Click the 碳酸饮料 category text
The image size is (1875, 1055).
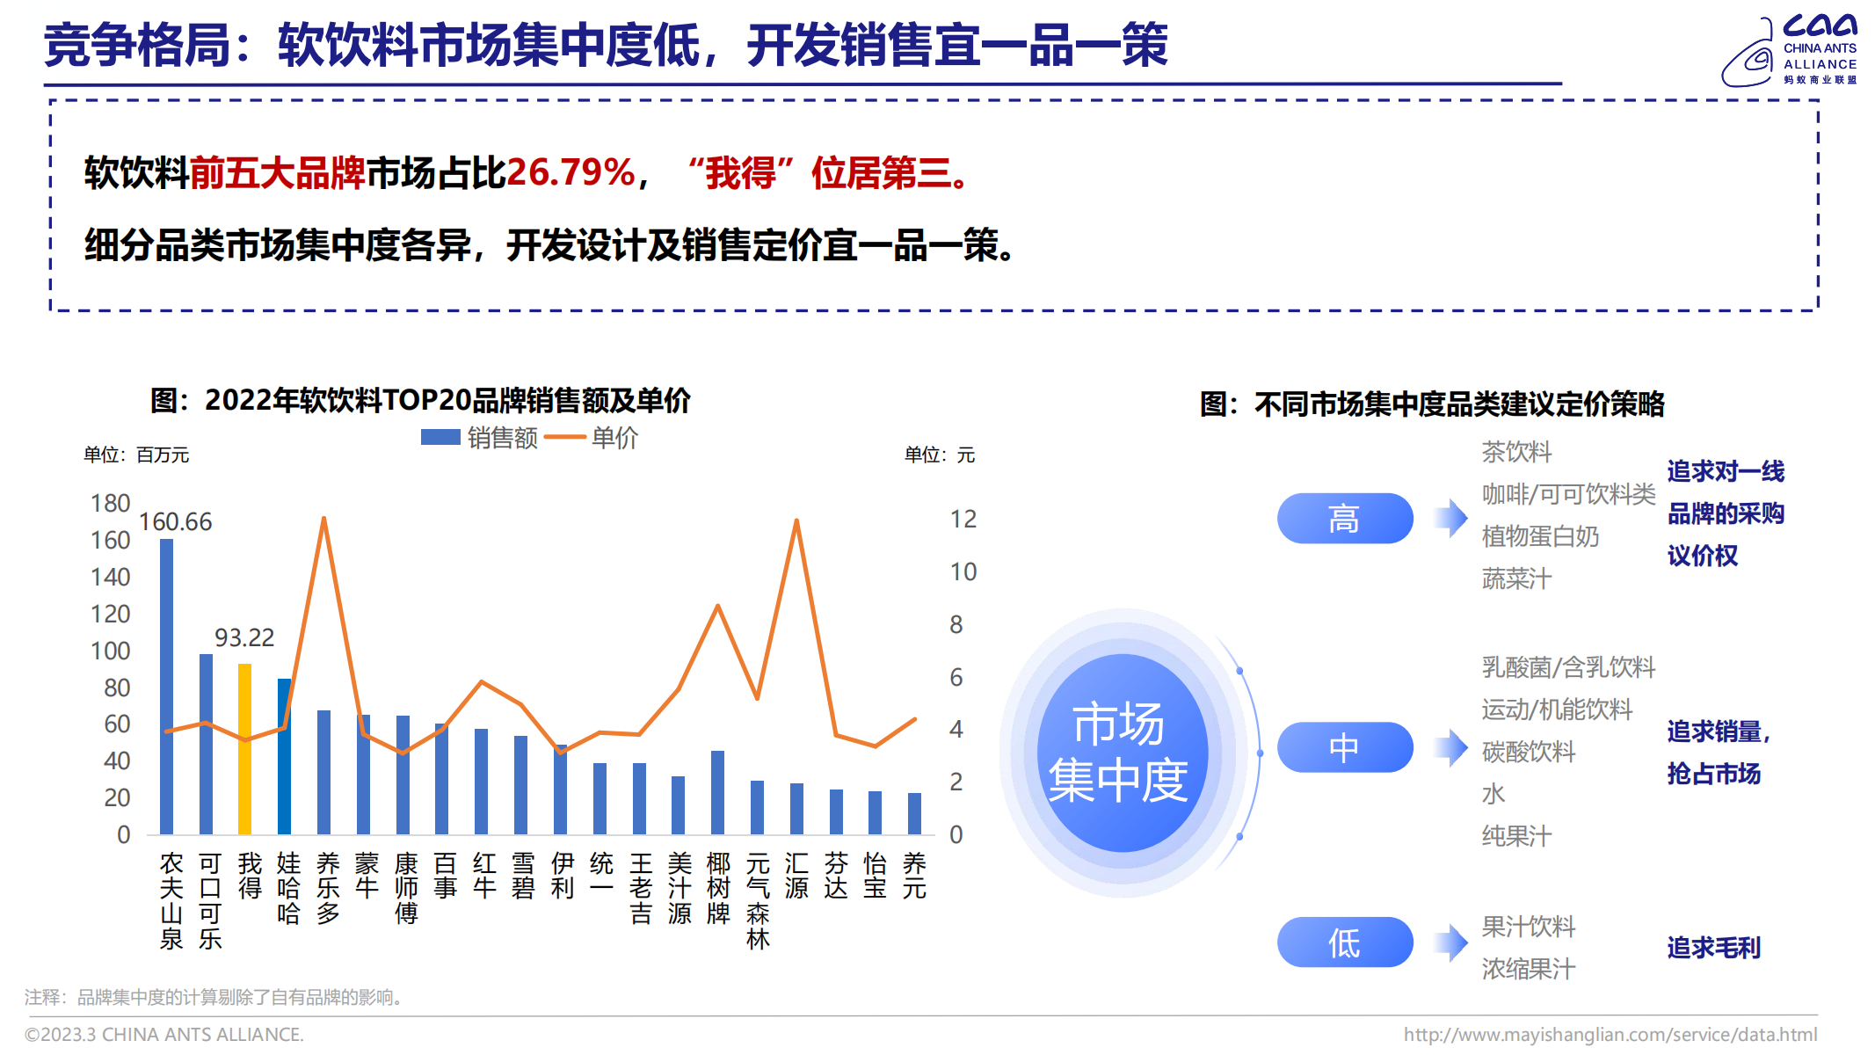(1528, 752)
